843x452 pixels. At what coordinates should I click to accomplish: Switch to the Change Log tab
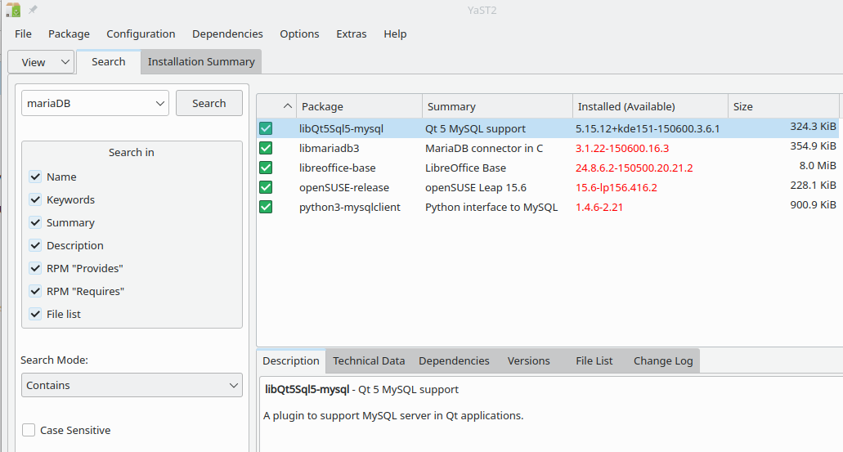click(663, 360)
